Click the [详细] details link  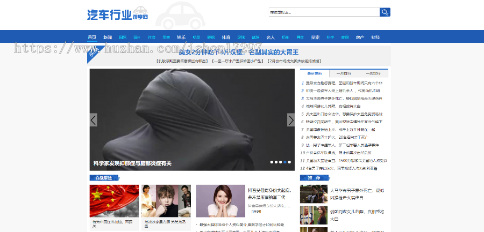click(x=256, y=212)
